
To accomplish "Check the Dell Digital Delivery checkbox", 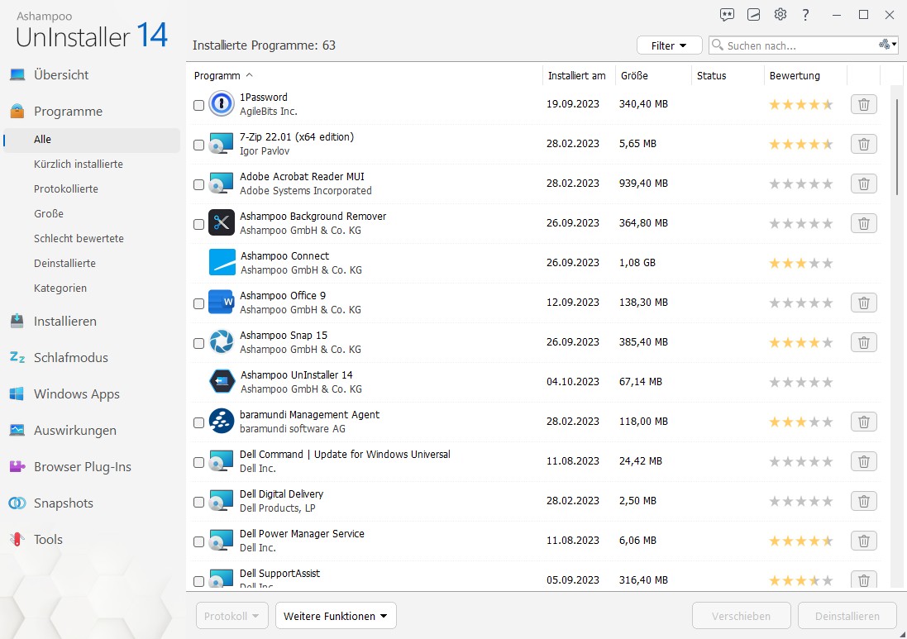I will (x=198, y=502).
